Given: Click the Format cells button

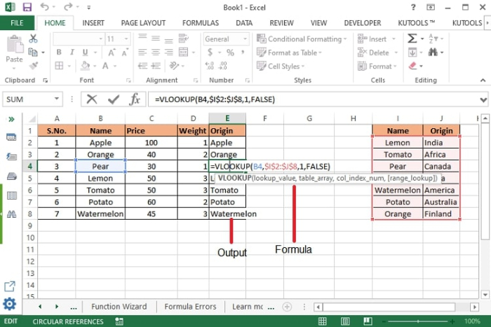Looking at the screenshot, I should [374, 66].
